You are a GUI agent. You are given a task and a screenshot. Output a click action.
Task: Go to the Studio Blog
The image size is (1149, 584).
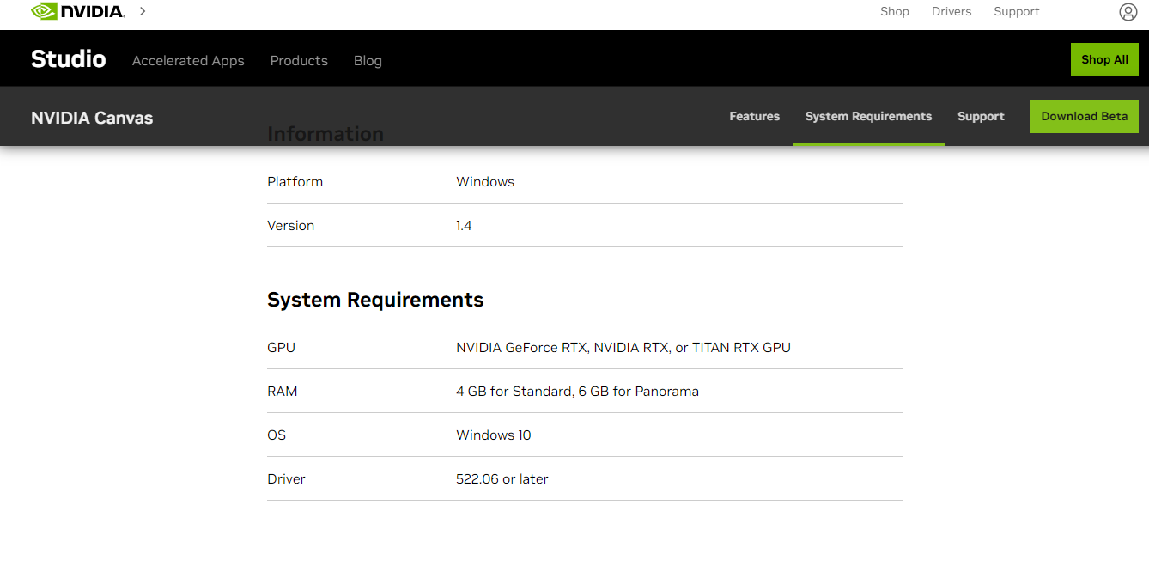pos(368,61)
